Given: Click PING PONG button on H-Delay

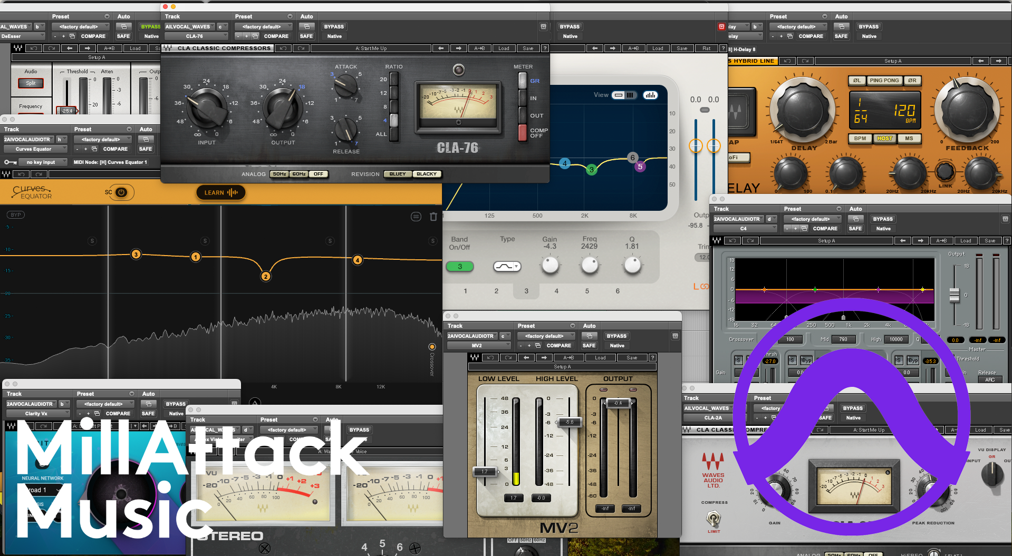Looking at the screenshot, I should point(884,81).
